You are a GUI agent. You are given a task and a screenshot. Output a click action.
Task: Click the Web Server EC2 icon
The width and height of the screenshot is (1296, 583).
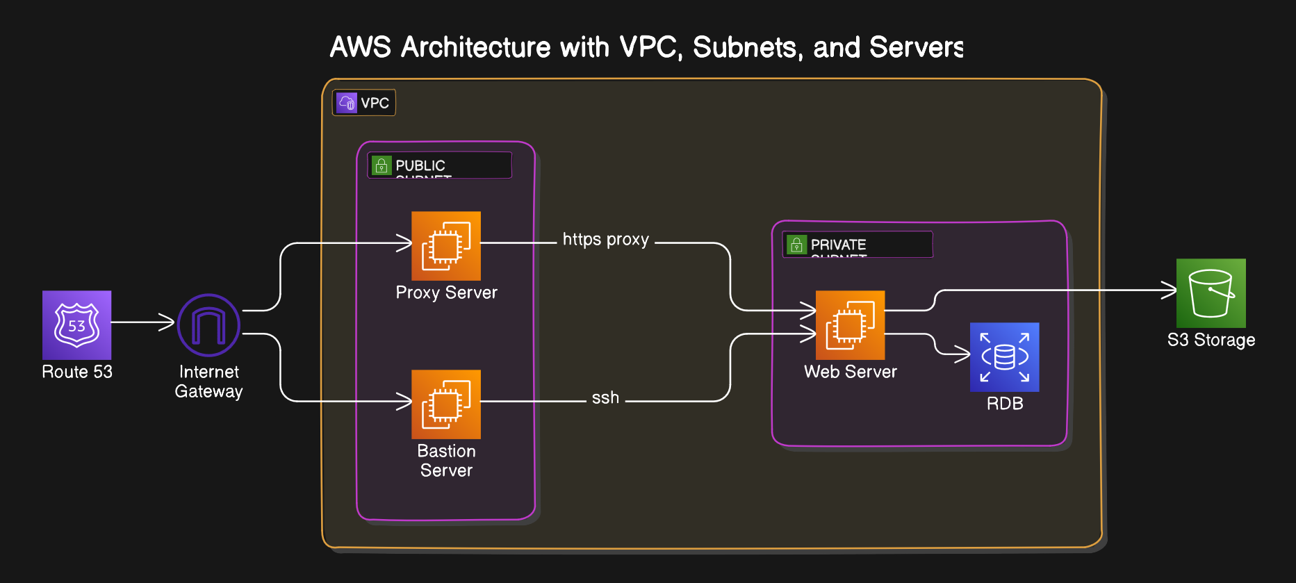850,325
